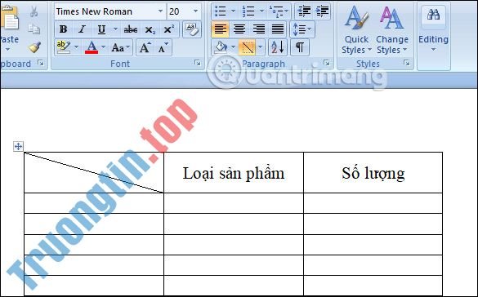Open Borders dropdown arrow
Image resolution: width=478 pixels, height=297 pixels.
[260, 47]
